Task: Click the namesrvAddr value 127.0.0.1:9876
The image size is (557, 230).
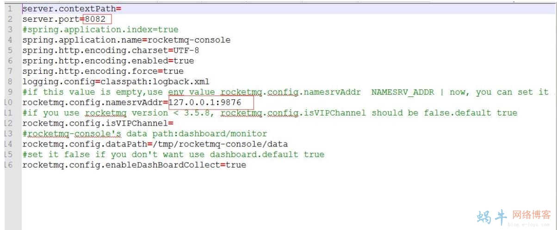Action: click(x=205, y=103)
